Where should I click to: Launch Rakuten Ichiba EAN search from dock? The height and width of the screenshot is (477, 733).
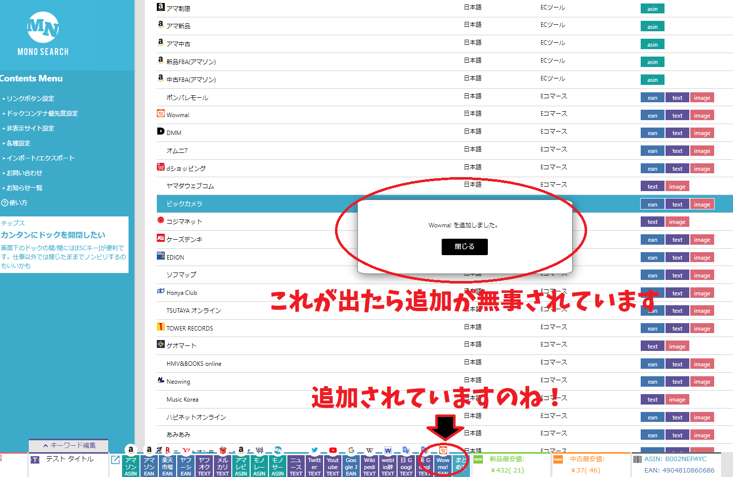click(167, 467)
